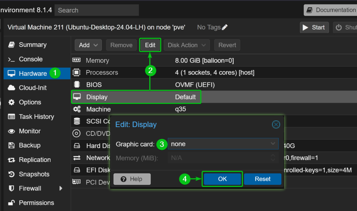Click the Monitor eye icon
This screenshot has width=357, height=211.
click(12, 131)
